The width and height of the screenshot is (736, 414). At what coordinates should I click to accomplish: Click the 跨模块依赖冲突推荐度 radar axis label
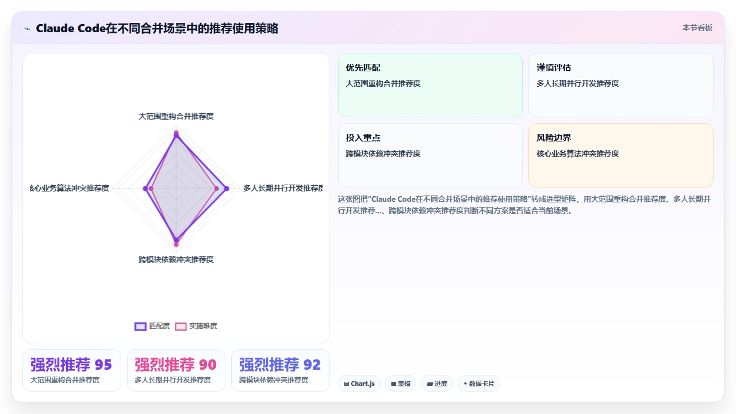176,259
